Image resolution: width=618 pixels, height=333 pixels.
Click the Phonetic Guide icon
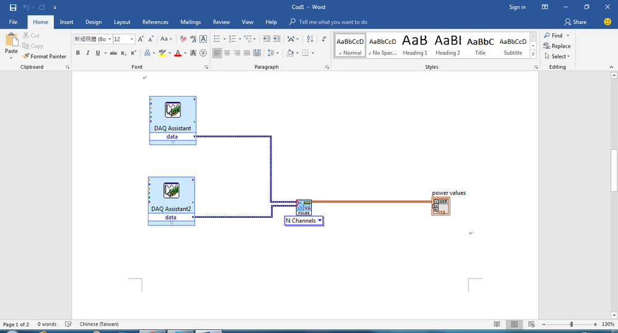point(193,39)
